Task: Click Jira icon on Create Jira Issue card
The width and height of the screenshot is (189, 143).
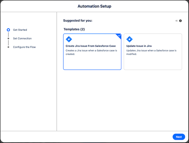Action: click(69, 39)
